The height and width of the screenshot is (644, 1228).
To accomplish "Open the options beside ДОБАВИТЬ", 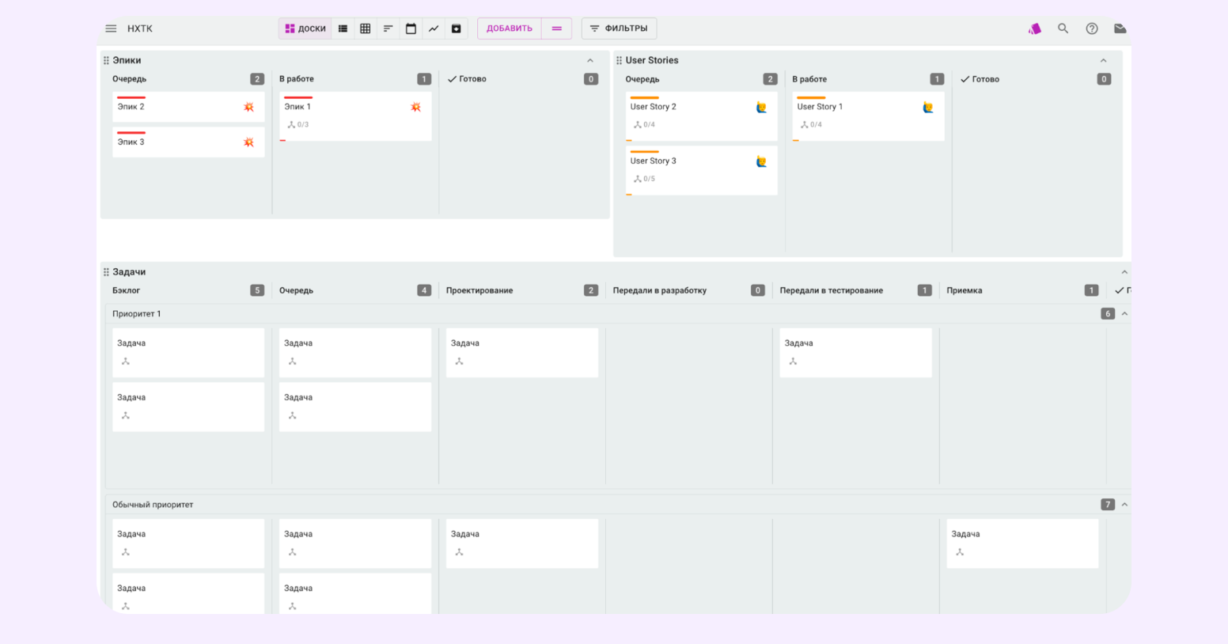I will point(557,28).
